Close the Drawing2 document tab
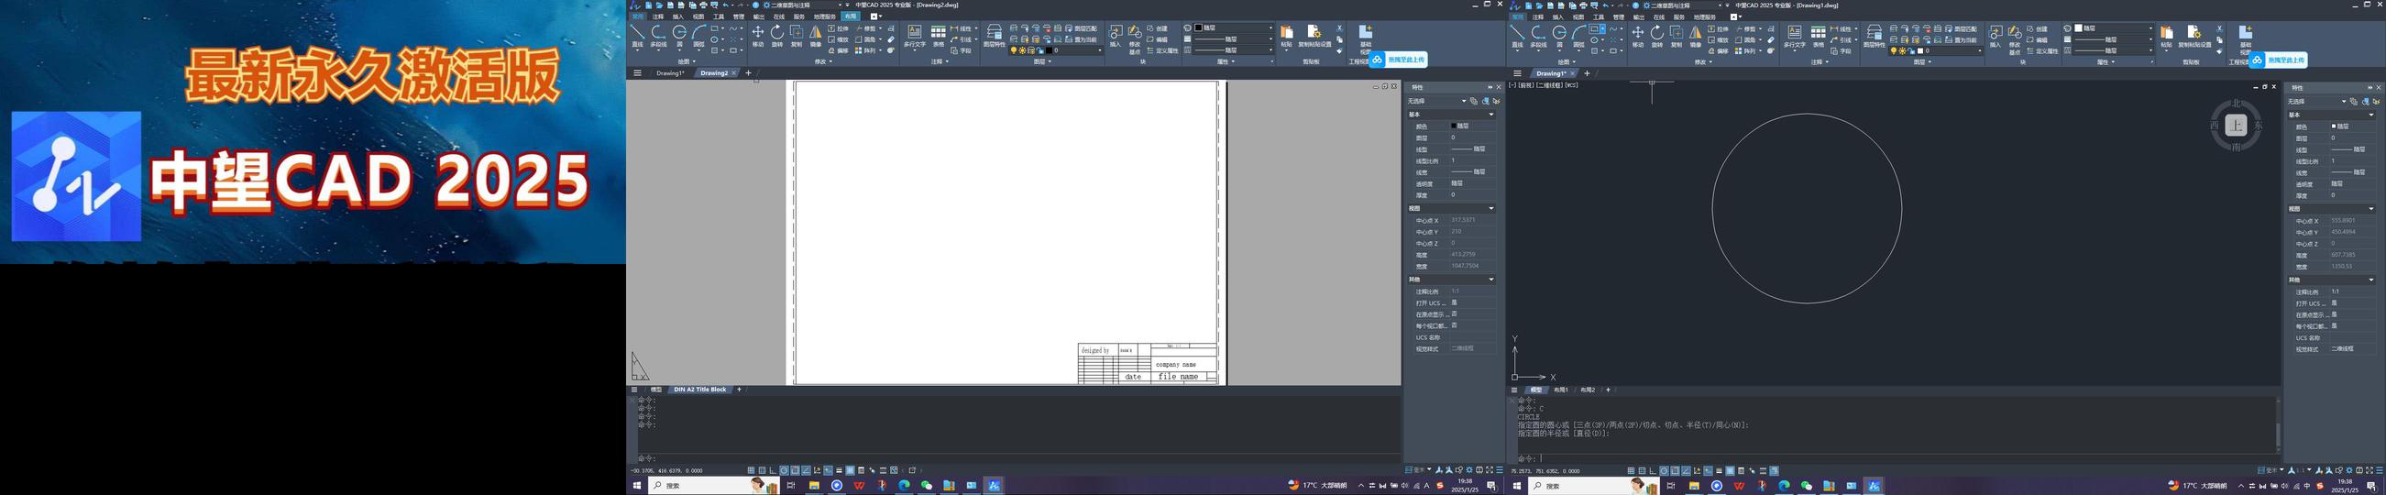 tap(734, 73)
